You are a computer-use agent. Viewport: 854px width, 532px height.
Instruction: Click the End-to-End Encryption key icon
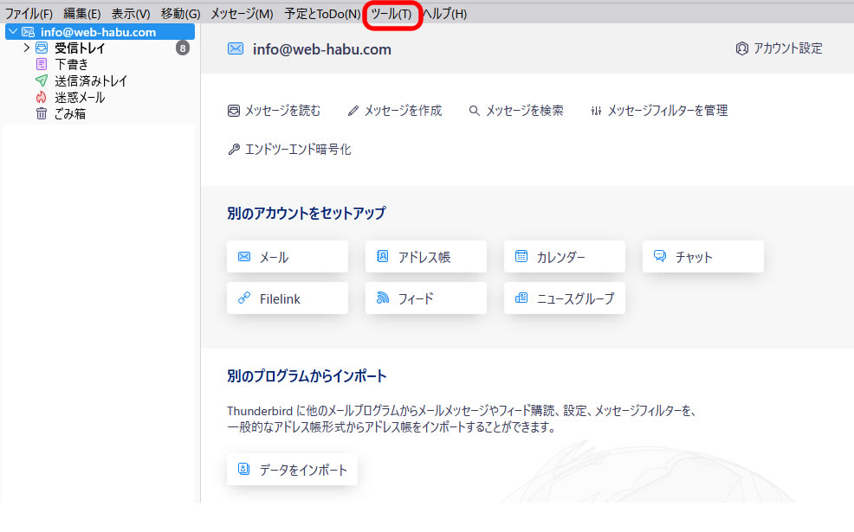[234, 150]
